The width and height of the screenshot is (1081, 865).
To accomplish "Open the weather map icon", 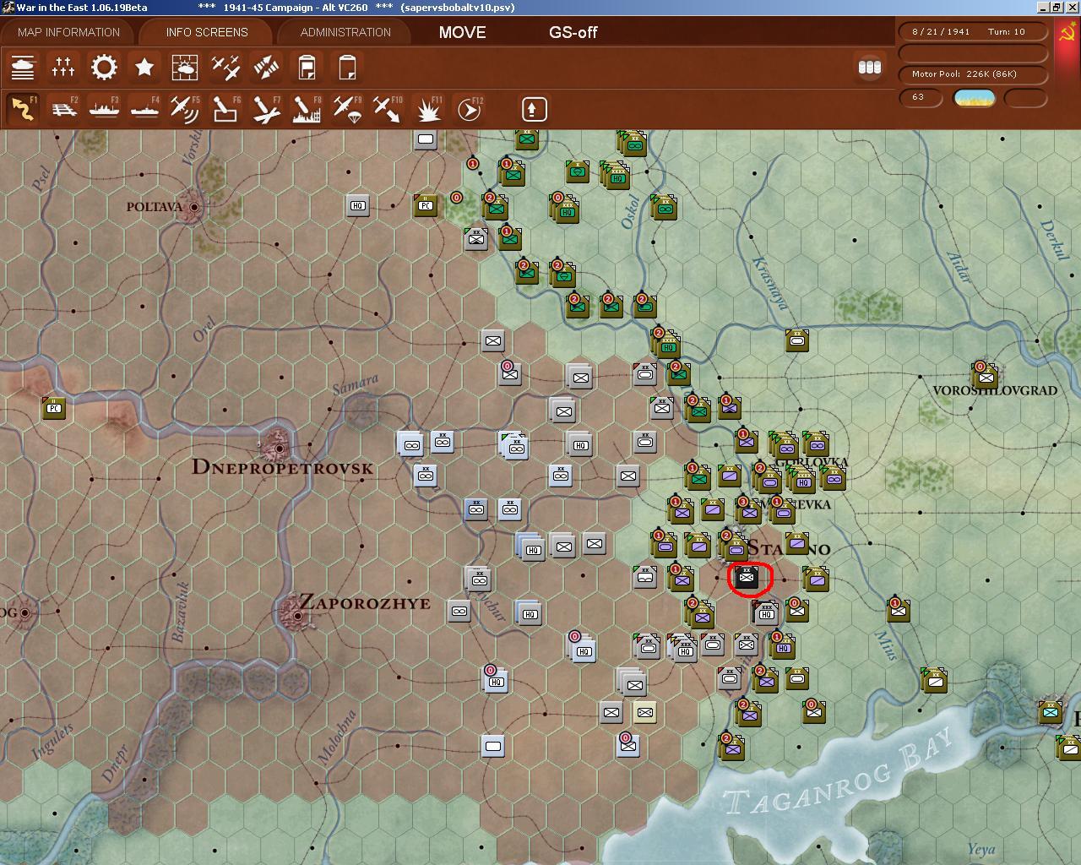I will [x=185, y=68].
